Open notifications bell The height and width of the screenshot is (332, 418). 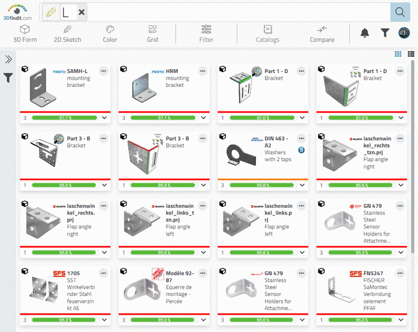[364, 33]
